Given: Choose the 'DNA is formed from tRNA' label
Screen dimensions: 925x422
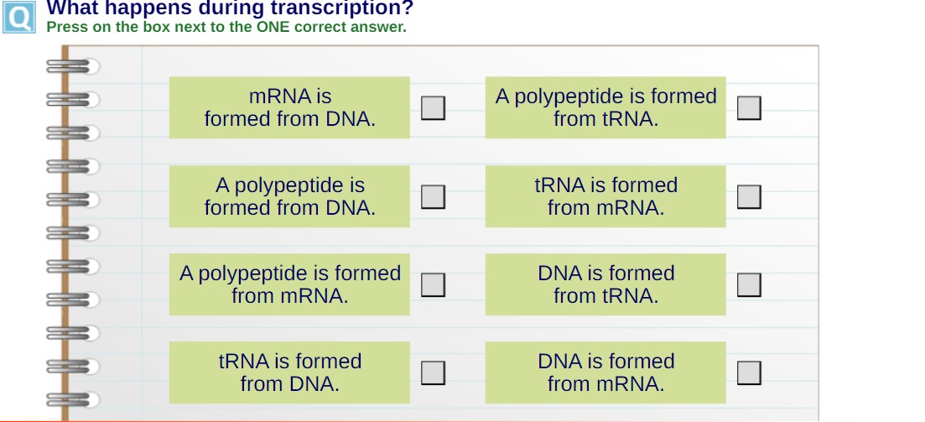Looking at the screenshot, I should (605, 284).
